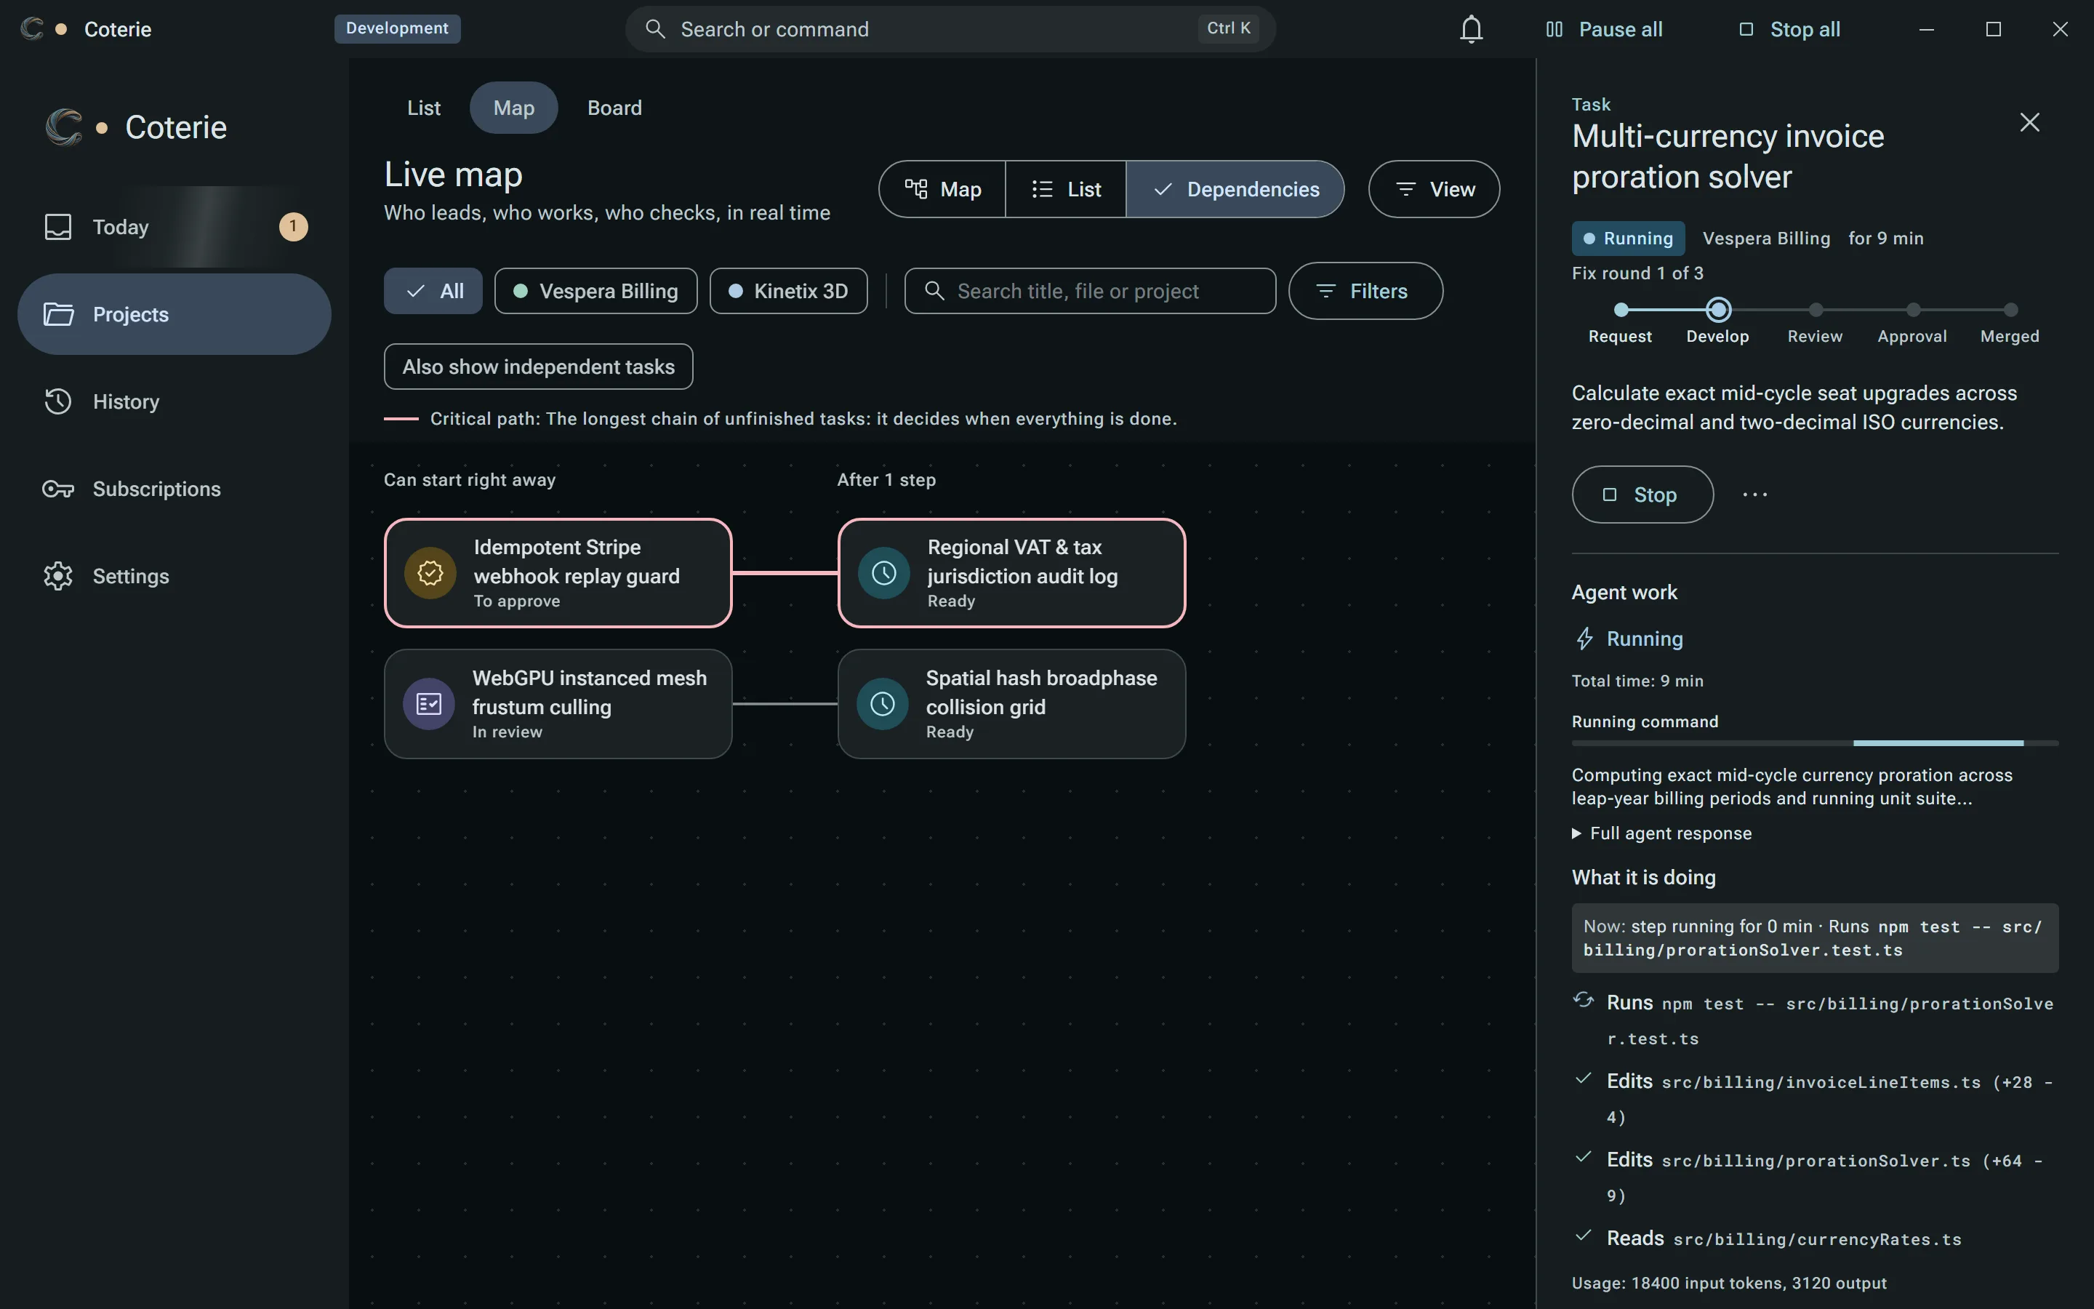The image size is (2094, 1309).
Task: Open History from the sidebar
Action: [174, 401]
